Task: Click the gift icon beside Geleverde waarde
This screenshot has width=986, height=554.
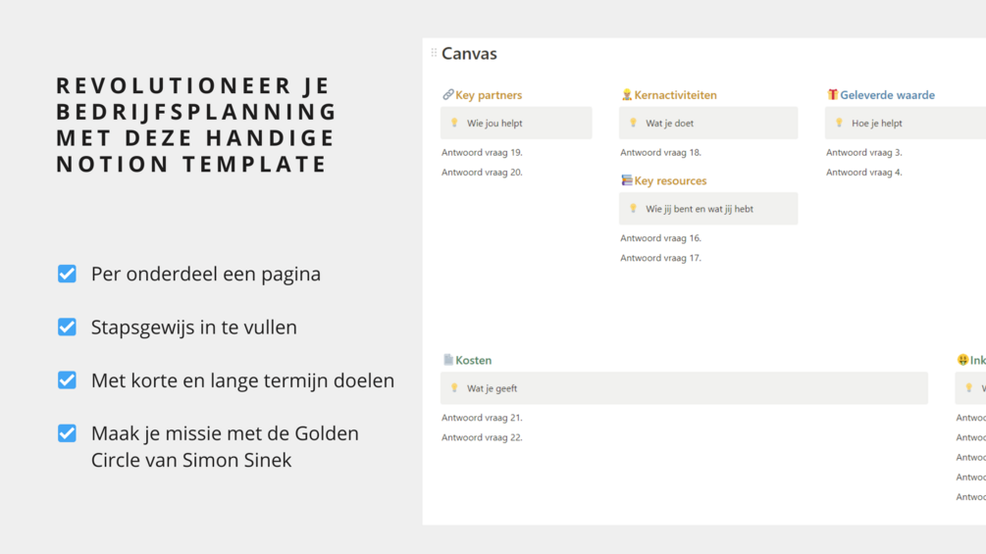Action: [832, 95]
